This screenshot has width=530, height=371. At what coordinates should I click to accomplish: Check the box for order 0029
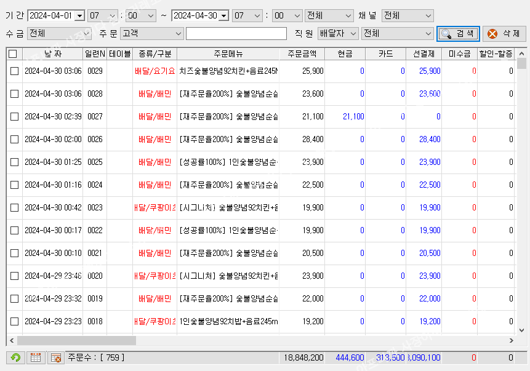click(14, 71)
